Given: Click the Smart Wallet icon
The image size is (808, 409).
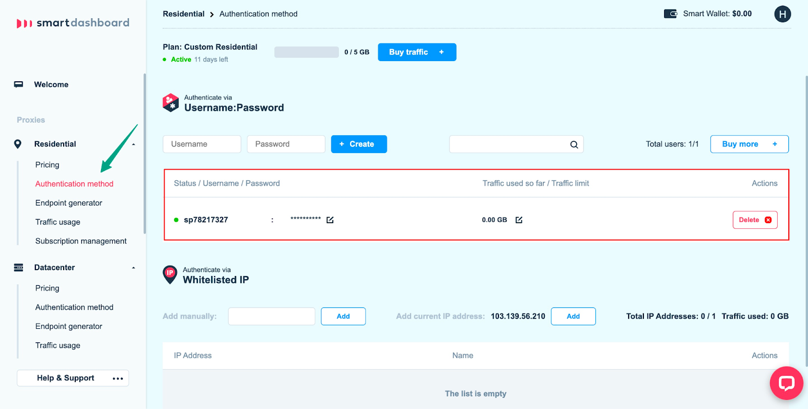Looking at the screenshot, I should click(x=670, y=14).
